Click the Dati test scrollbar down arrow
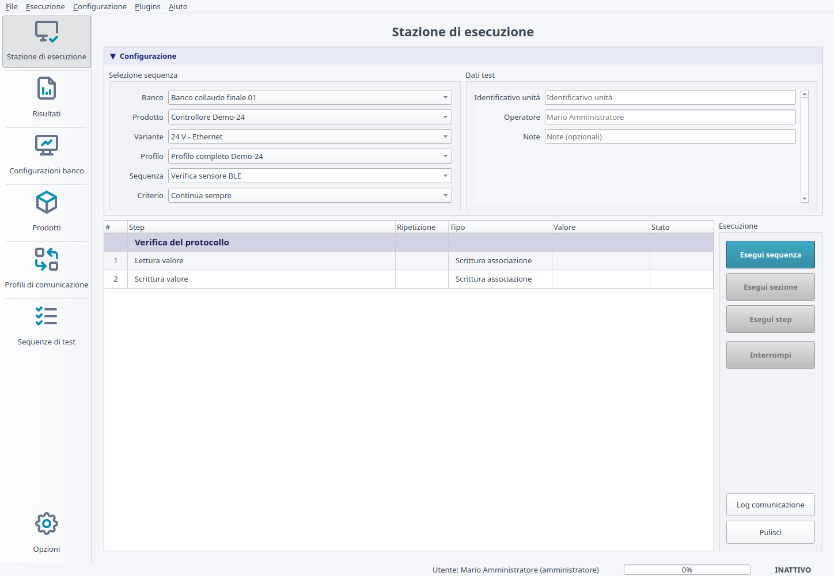 click(805, 199)
